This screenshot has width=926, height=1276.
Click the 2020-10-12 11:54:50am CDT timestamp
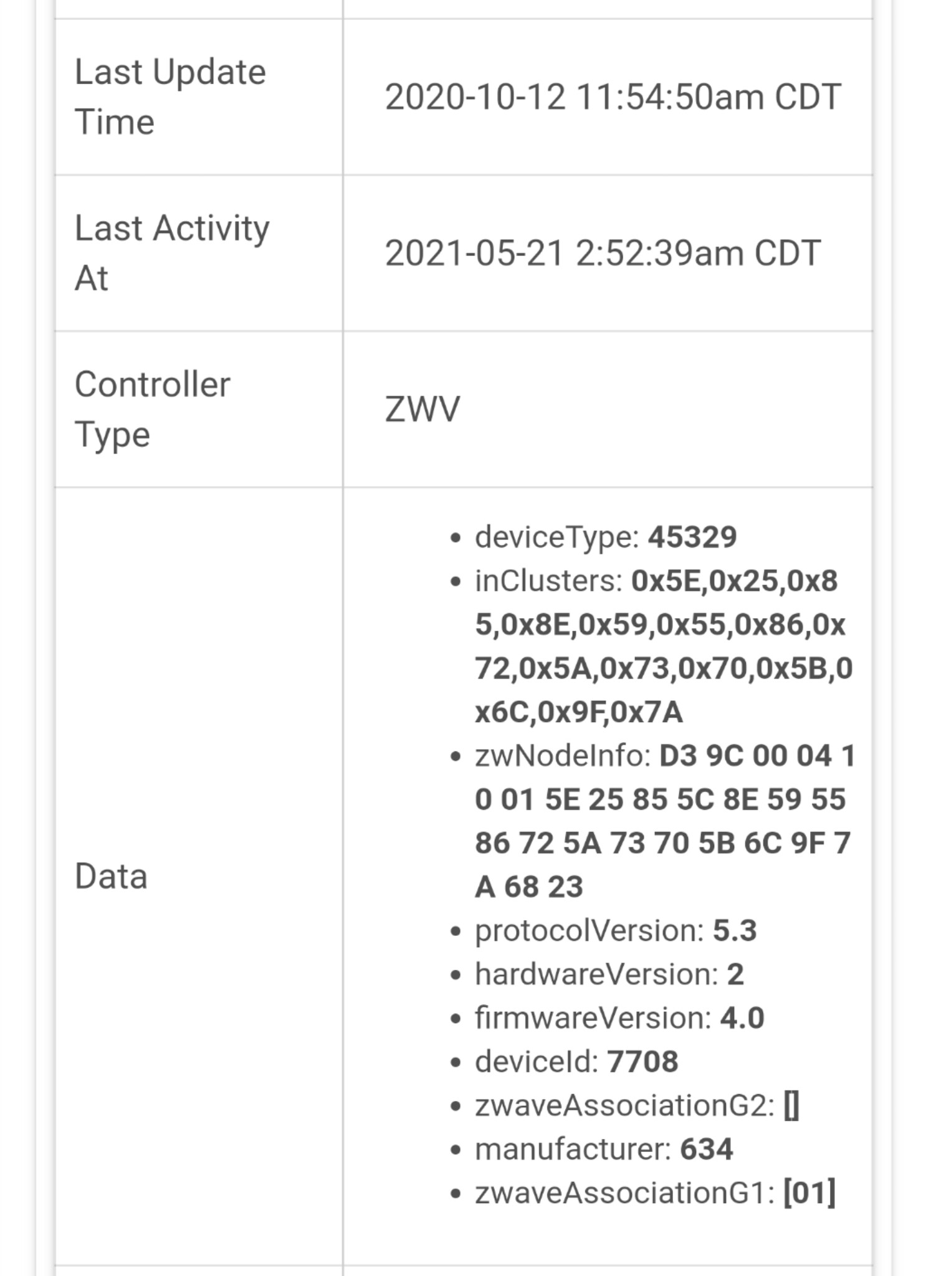click(x=613, y=97)
